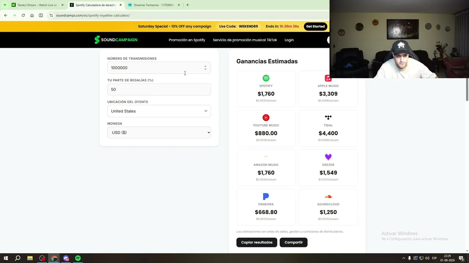
Task: Click the WEKEND85 promo code text
Action: point(248,26)
